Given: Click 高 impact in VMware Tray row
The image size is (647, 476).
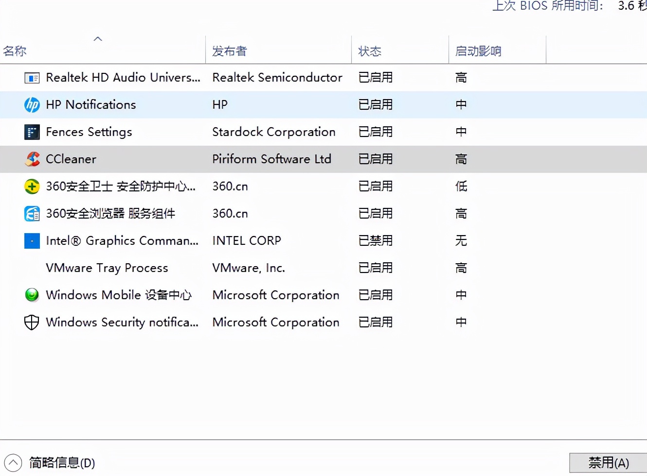Looking at the screenshot, I should [461, 268].
